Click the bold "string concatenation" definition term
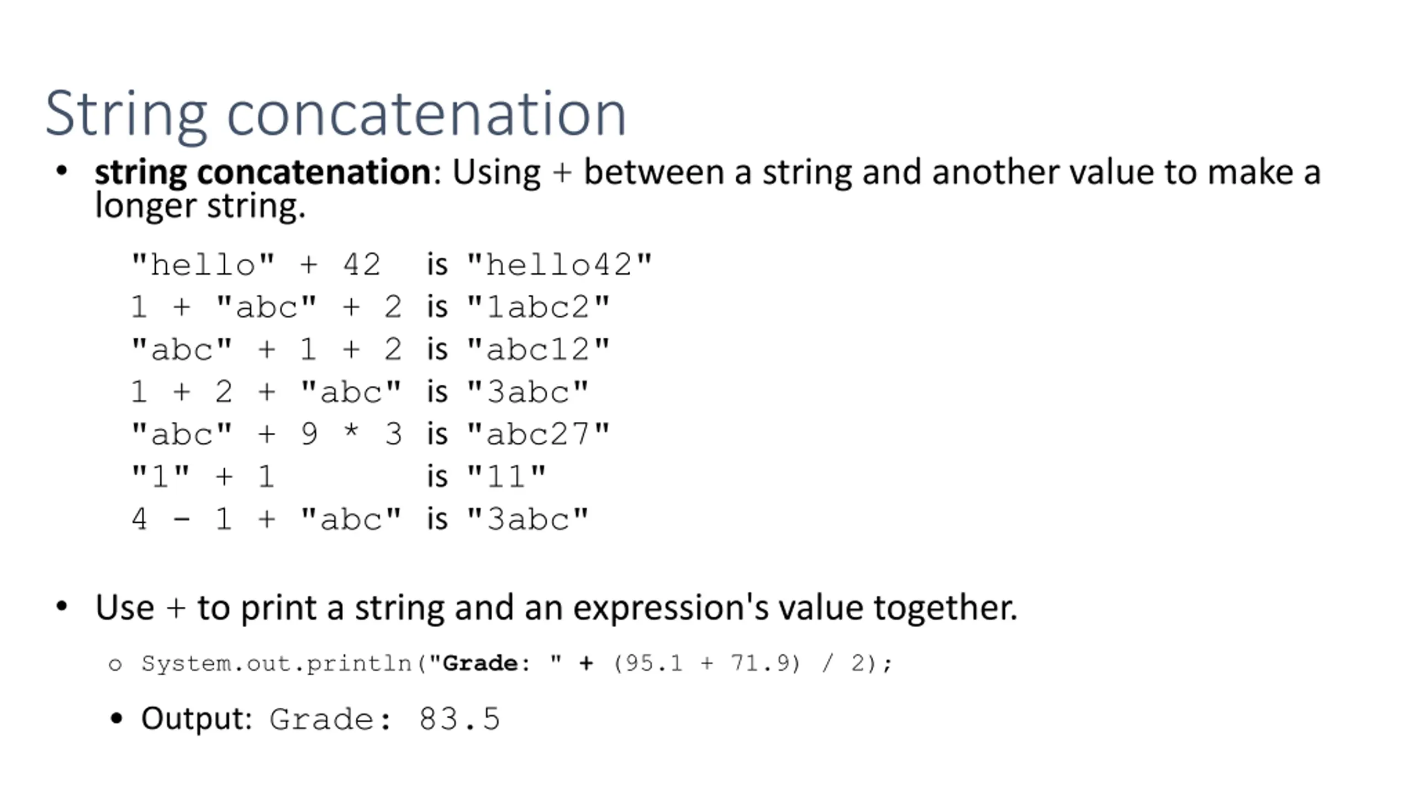Viewport: 1414px width, 795px height. pyautogui.click(x=262, y=172)
